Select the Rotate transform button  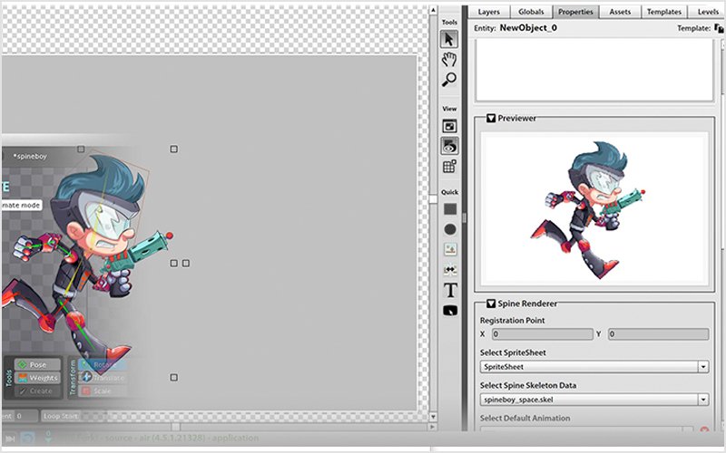point(103,365)
